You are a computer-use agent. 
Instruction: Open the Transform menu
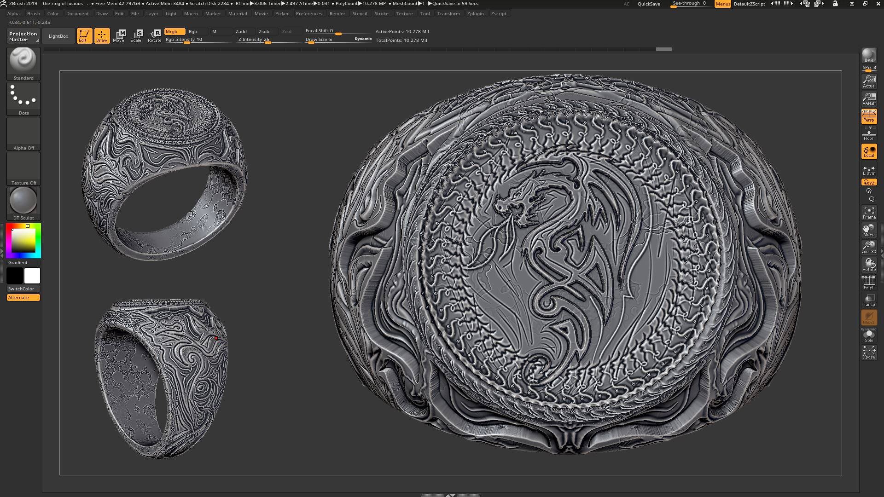click(448, 13)
